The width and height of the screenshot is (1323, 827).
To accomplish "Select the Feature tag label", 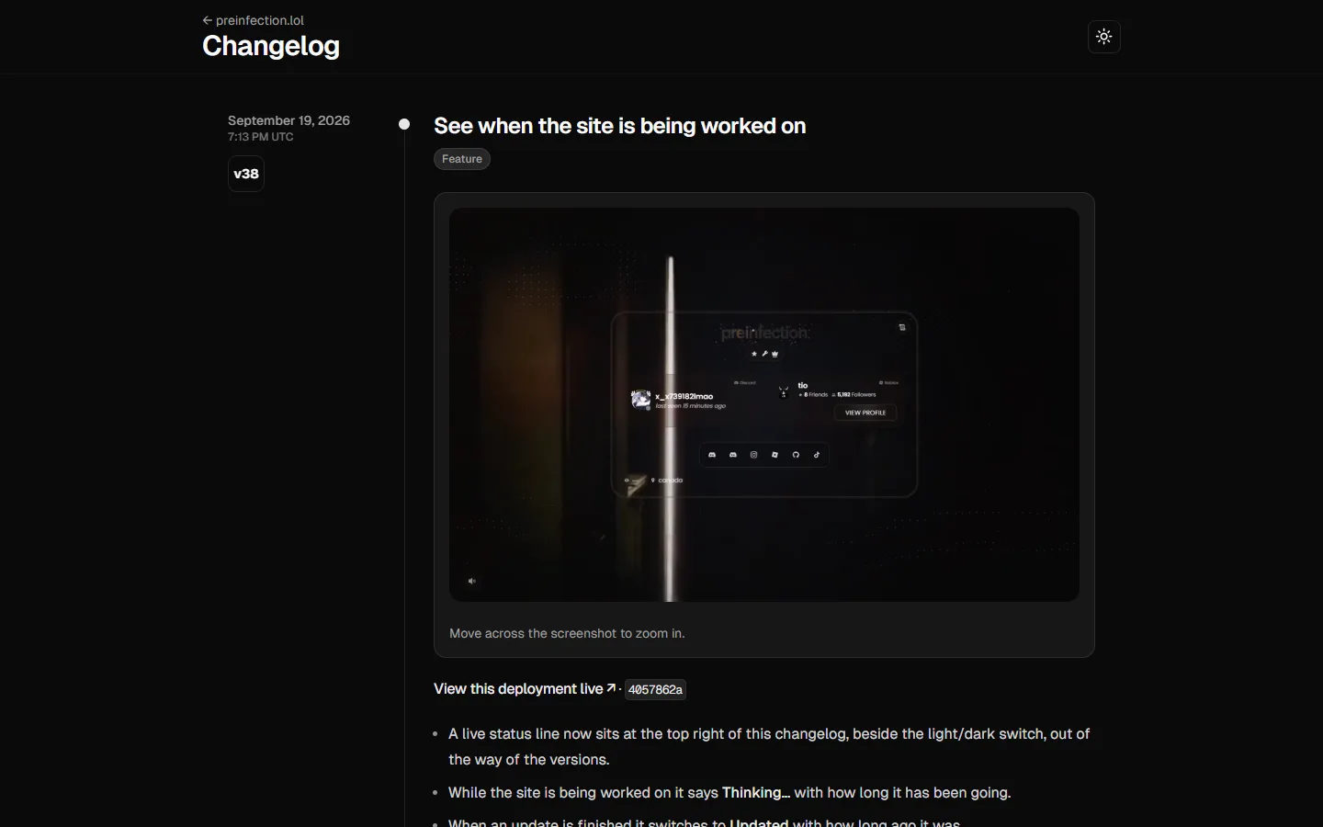I will pos(462,159).
